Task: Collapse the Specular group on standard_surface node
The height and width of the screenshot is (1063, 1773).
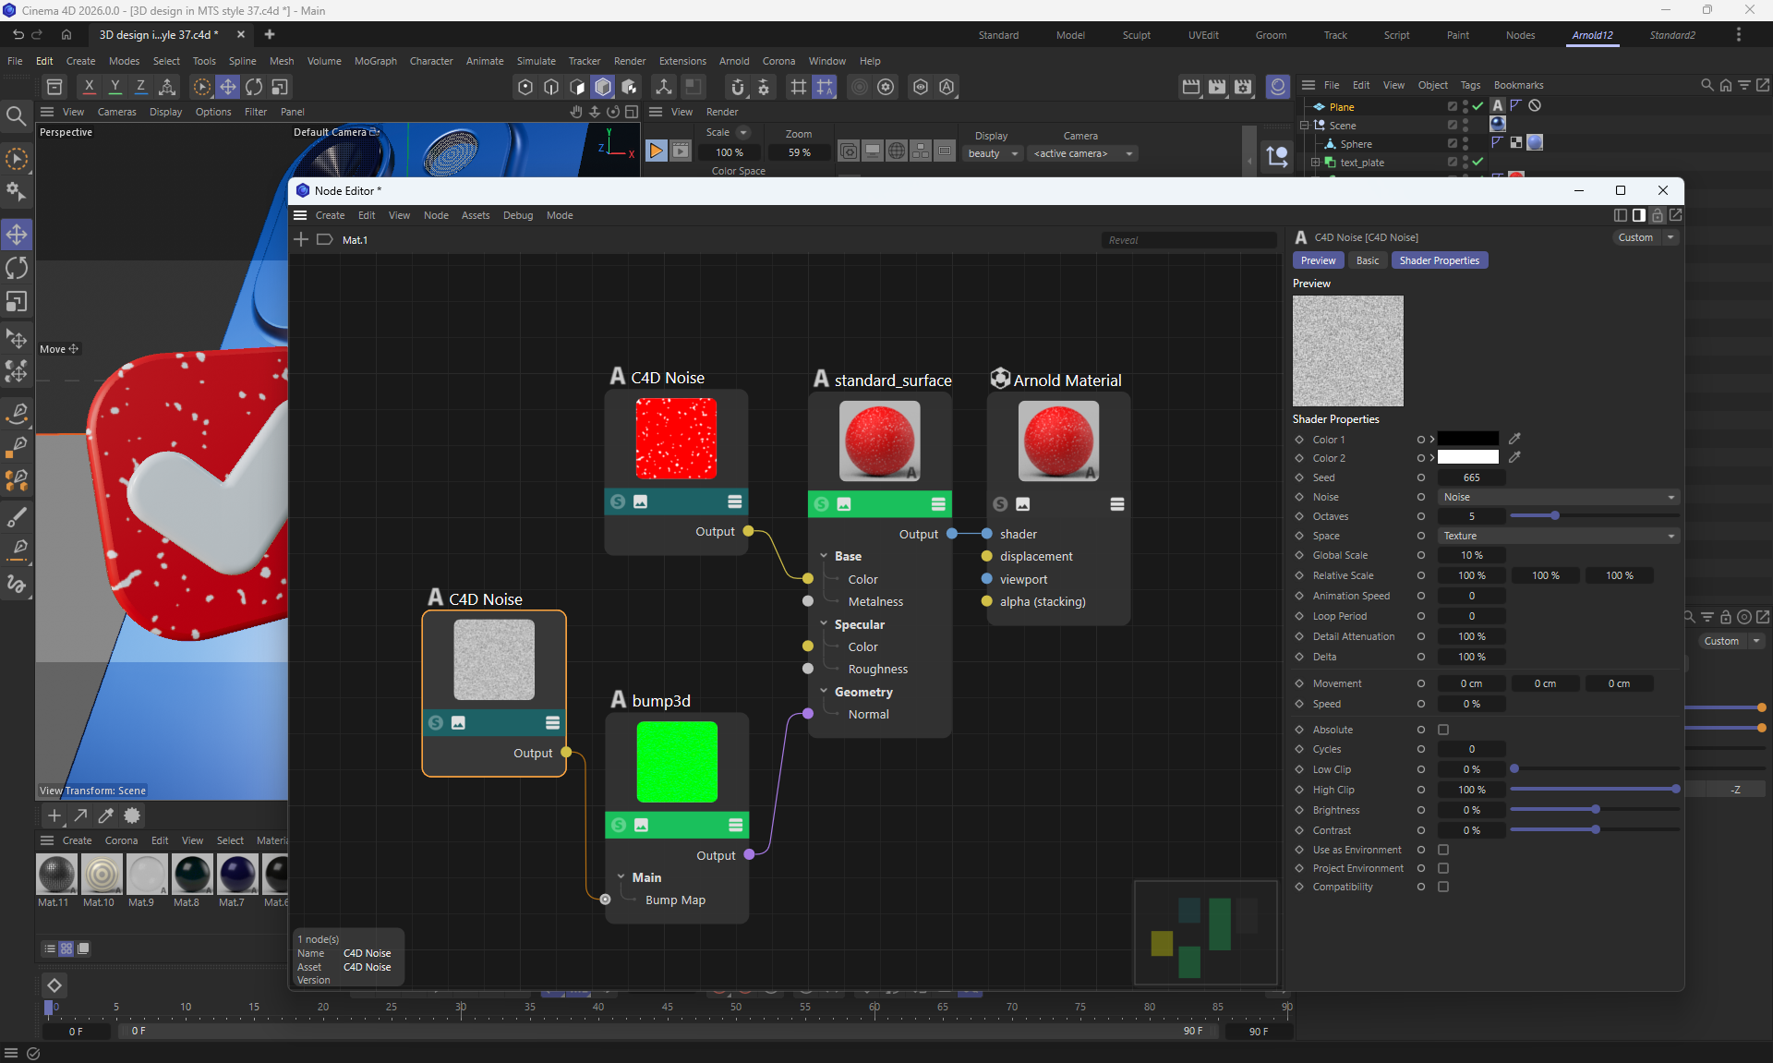Action: [824, 624]
